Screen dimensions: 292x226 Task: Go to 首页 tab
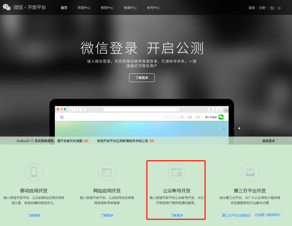point(64,8)
